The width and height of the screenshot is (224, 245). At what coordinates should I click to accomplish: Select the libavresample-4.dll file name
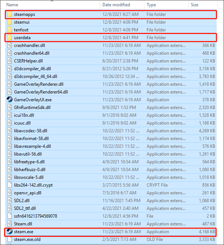[x=32, y=146]
